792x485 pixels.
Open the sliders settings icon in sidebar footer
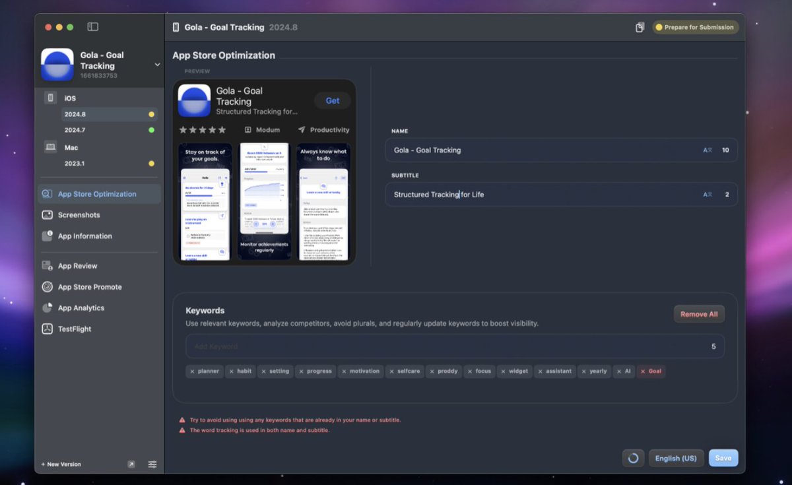point(152,465)
